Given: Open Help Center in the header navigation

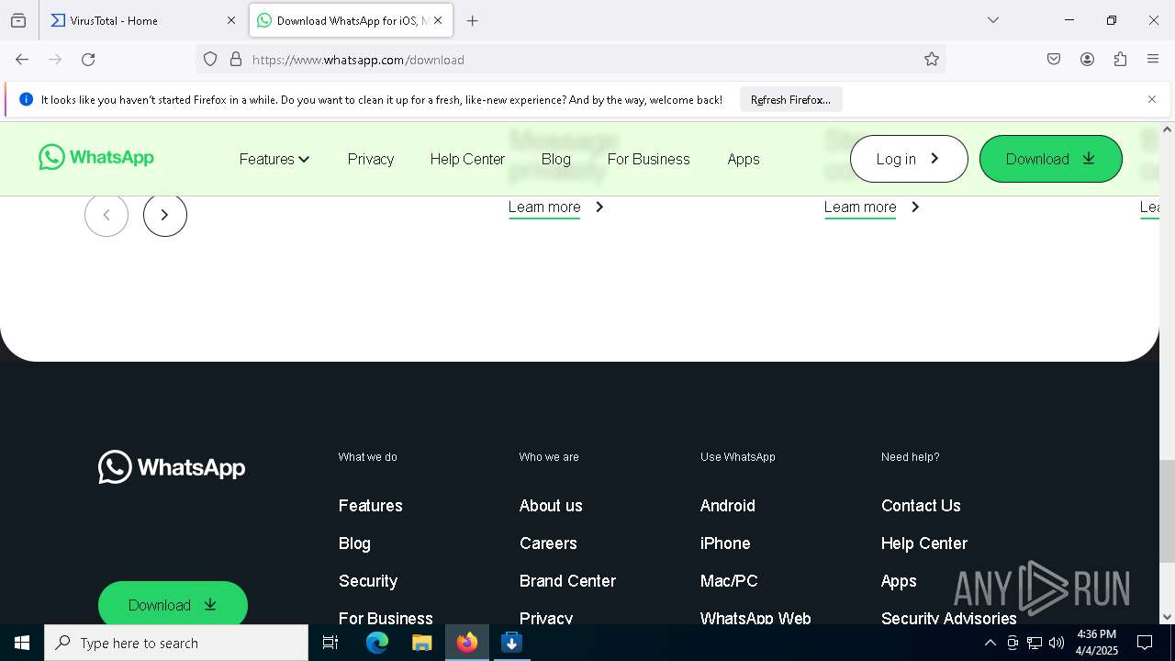Looking at the screenshot, I should [x=467, y=159].
